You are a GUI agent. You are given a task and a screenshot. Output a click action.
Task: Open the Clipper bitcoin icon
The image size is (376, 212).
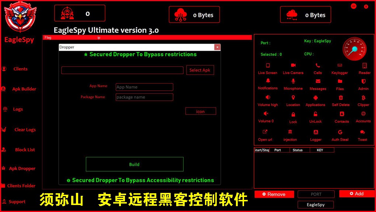tap(363, 97)
